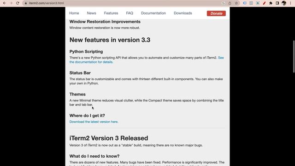Open Chrome's three-dot menu
Viewport: 295px width, 166px height.
coord(291,3)
